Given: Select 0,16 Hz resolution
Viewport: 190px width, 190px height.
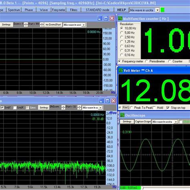Looking at the screenshot, I should point(121,55).
